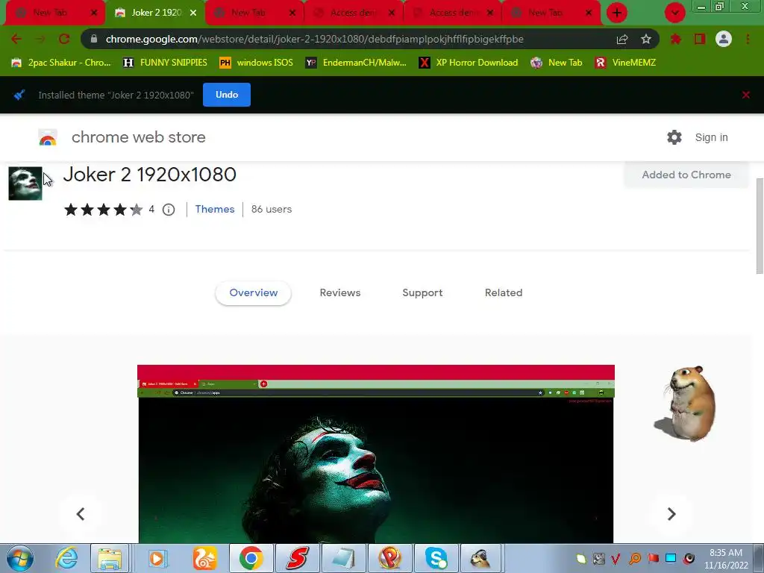Launch Internet Explorer from the taskbar
The image size is (764, 573).
point(66,558)
